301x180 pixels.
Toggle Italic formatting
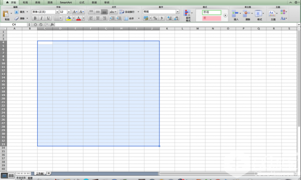tap(41, 18)
